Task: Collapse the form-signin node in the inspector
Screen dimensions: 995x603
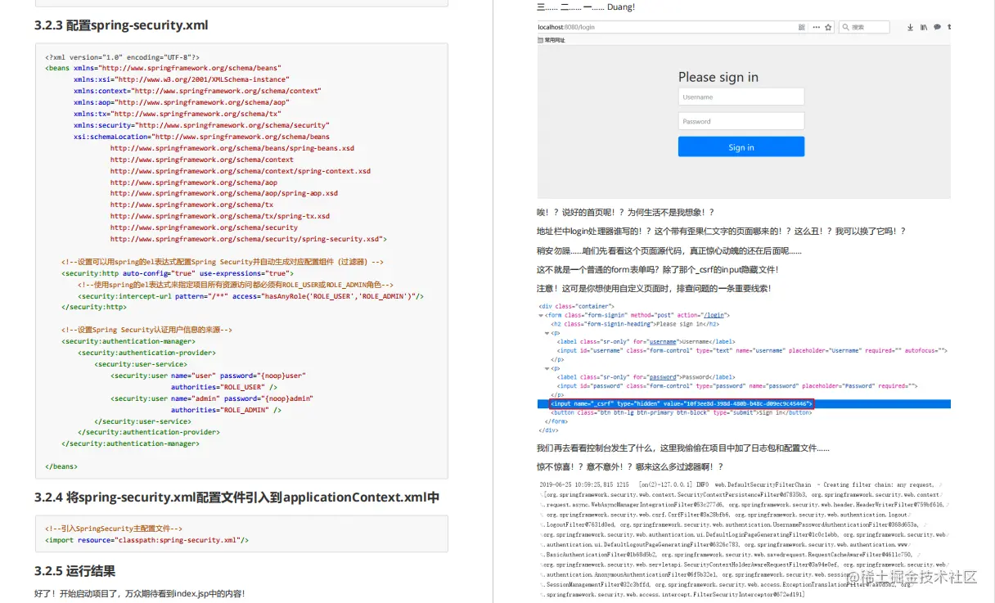Action: (540, 316)
